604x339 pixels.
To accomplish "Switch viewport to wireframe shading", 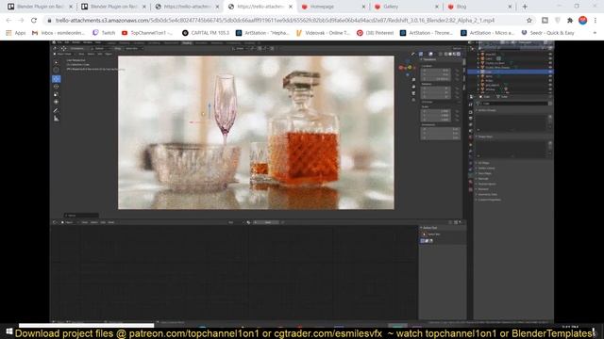I will click(x=445, y=54).
